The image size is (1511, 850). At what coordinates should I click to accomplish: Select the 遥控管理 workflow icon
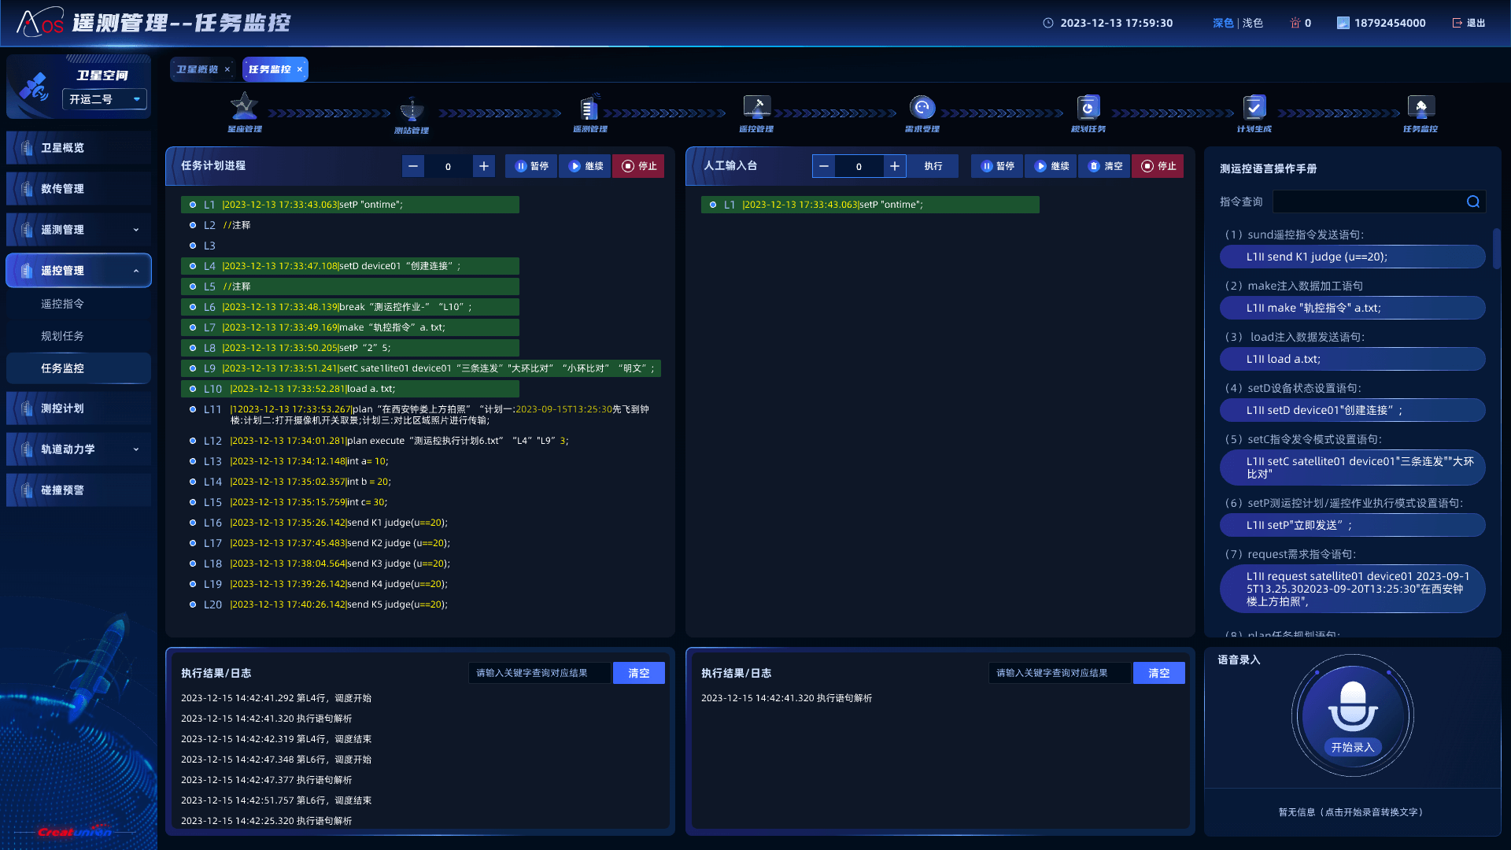point(756,107)
